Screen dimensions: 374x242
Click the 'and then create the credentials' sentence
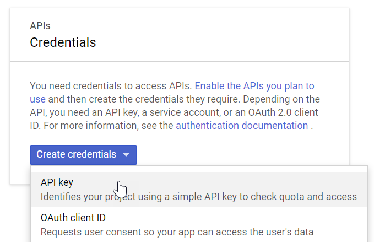point(144,99)
